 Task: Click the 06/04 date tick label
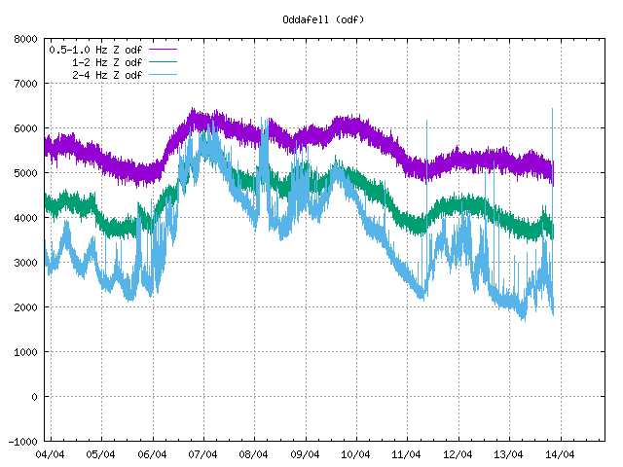[x=153, y=453]
